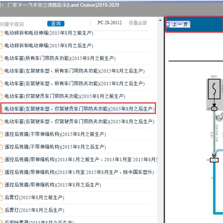
Task: Click connector 21 node in wiring diagram
Action: pos(214,109)
